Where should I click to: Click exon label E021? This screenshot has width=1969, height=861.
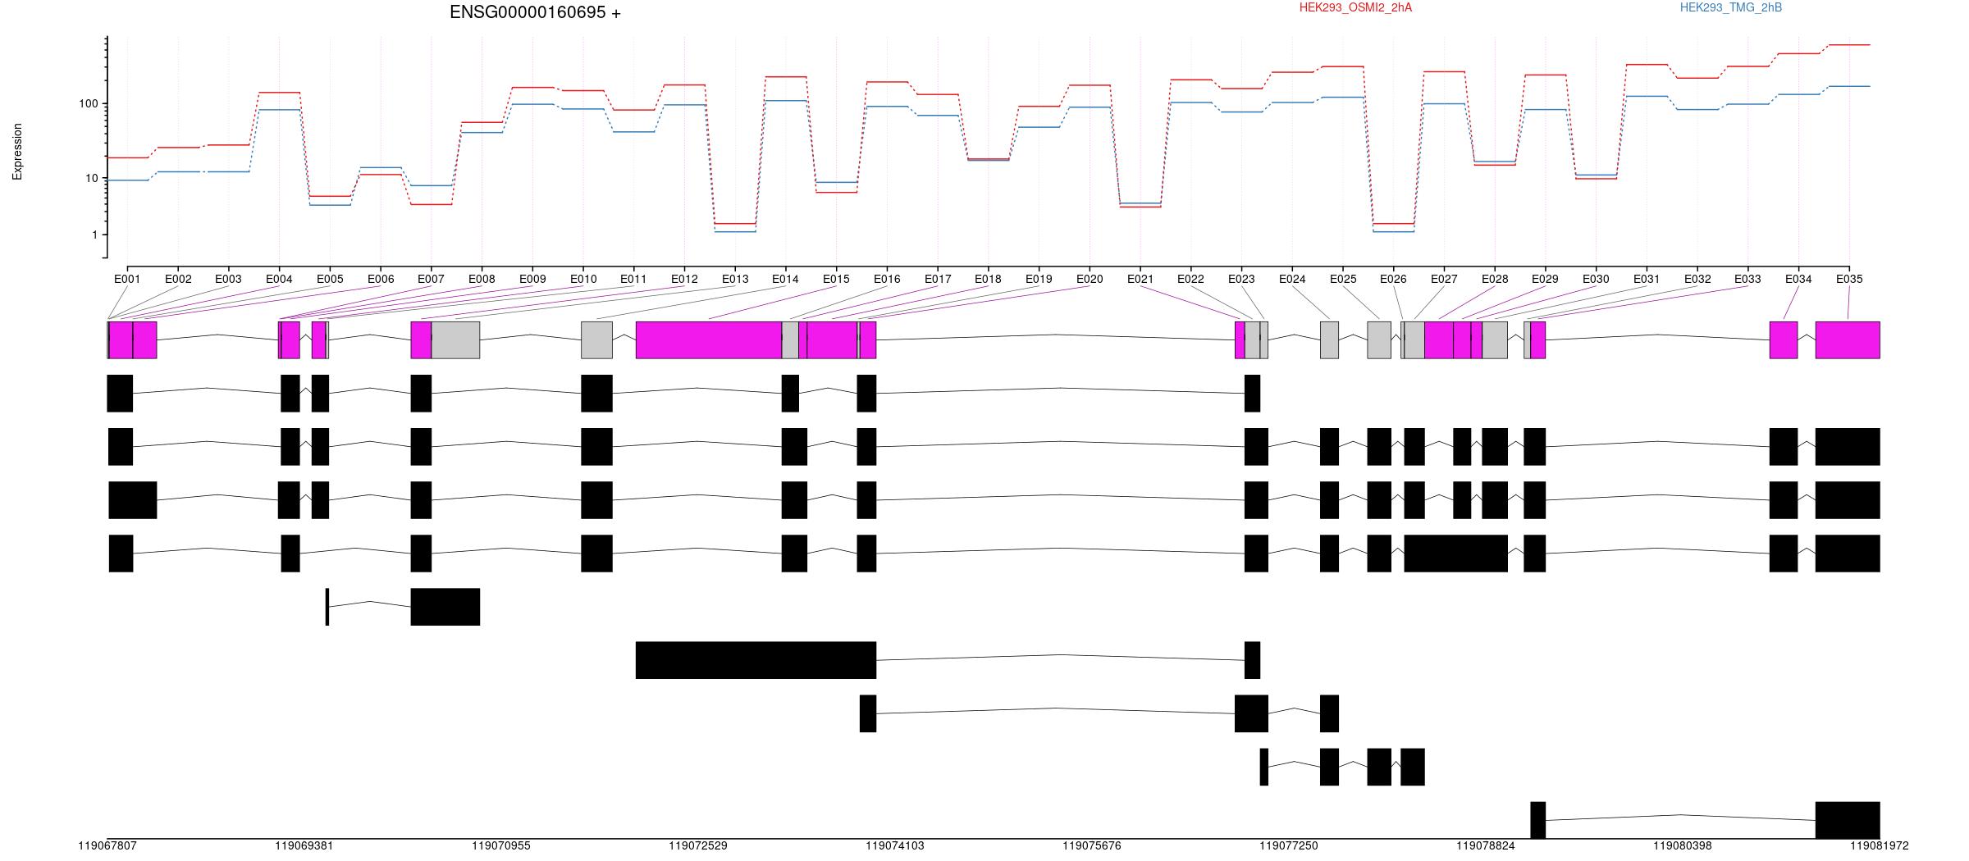point(1140,279)
